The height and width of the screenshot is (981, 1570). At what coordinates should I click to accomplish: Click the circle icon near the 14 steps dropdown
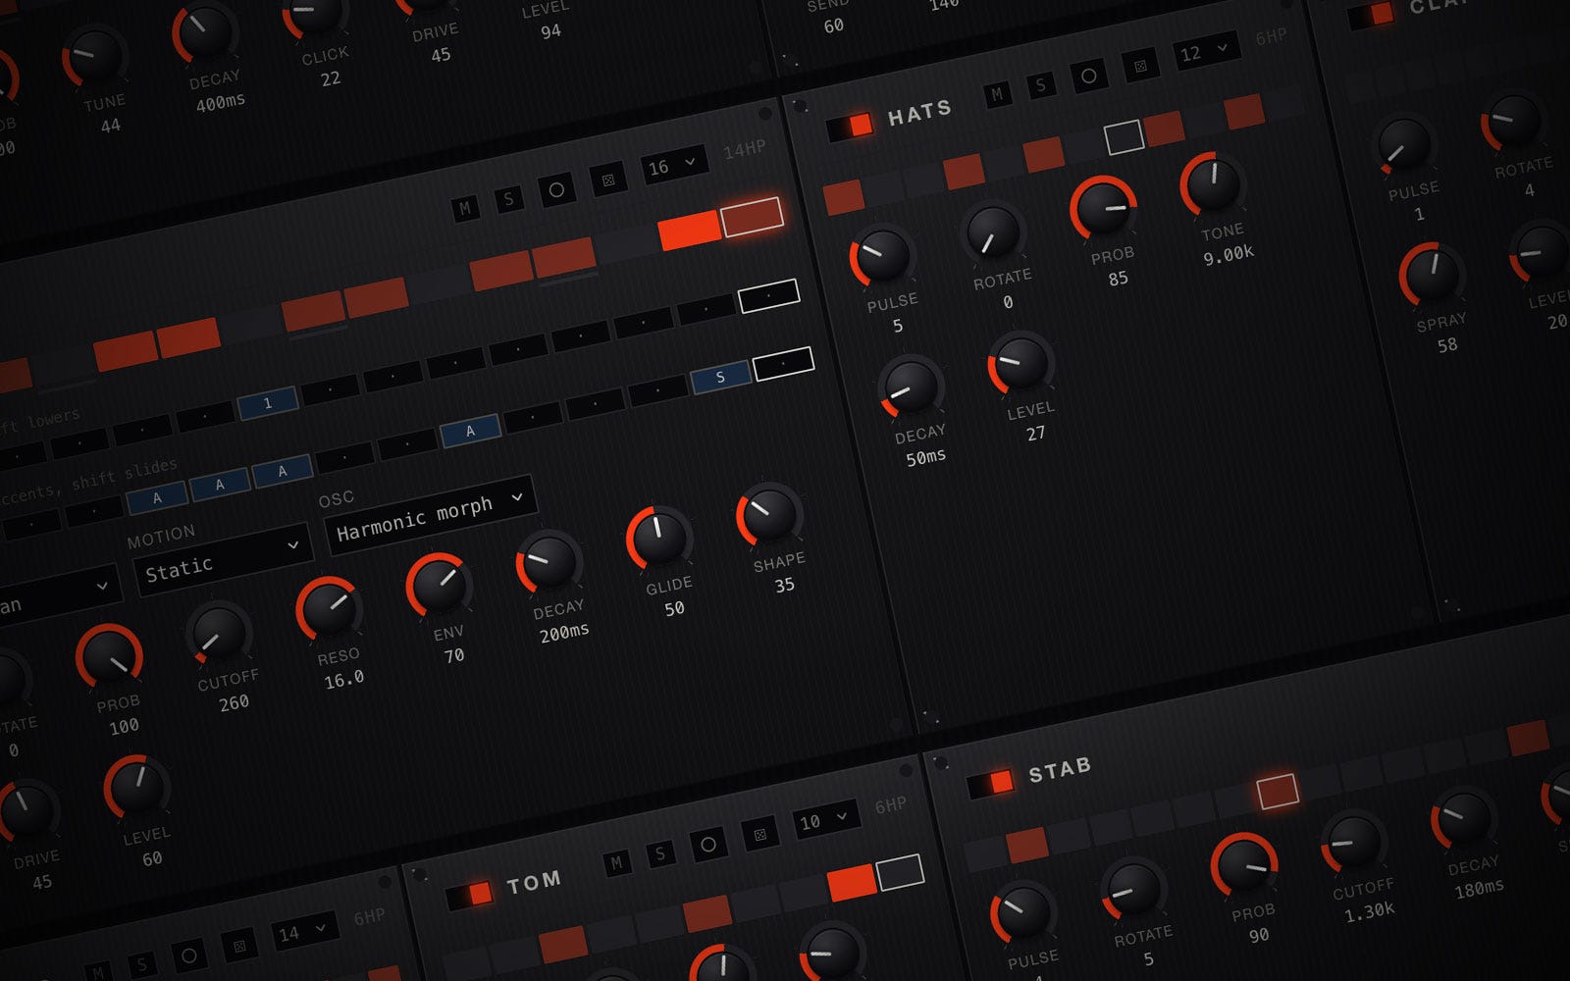click(x=188, y=955)
